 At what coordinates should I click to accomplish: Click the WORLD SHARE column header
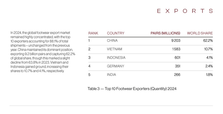[200, 33]
